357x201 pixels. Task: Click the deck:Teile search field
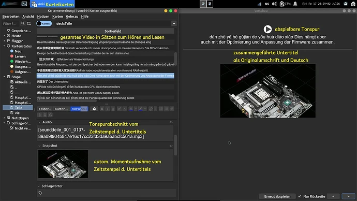point(113,23)
